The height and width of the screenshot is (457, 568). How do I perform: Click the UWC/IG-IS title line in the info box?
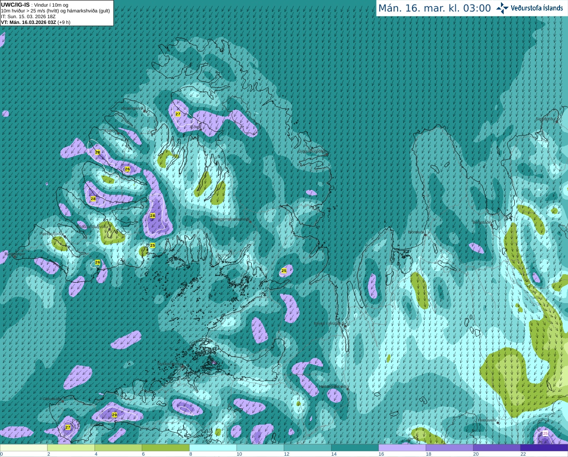pyautogui.click(x=35, y=5)
